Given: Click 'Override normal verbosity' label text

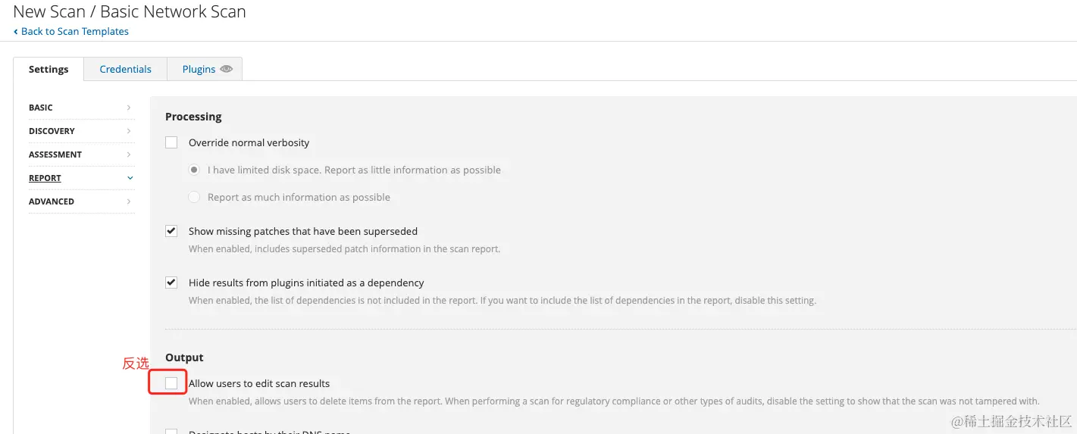Looking at the screenshot, I should pos(249,142).
